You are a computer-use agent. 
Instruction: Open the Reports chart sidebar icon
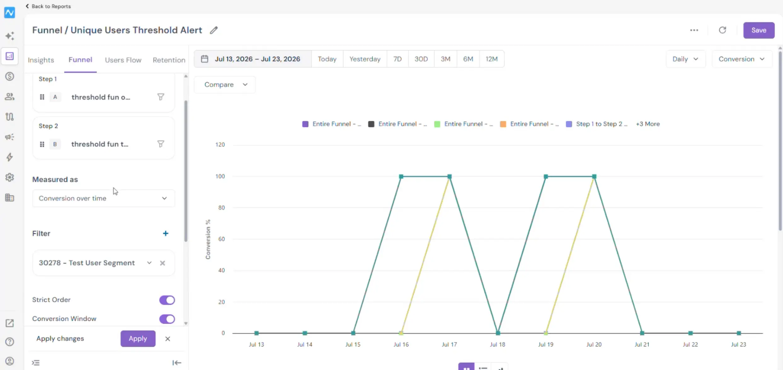point(9,56)
